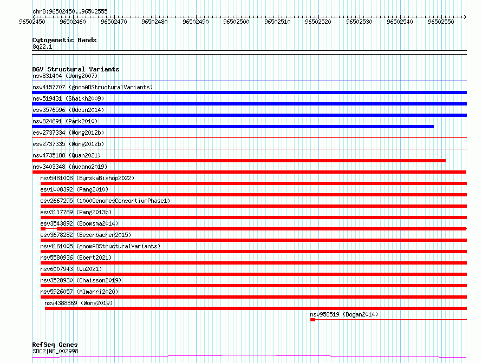Click the thin red line under esv2737334

(x=249, y=138)
